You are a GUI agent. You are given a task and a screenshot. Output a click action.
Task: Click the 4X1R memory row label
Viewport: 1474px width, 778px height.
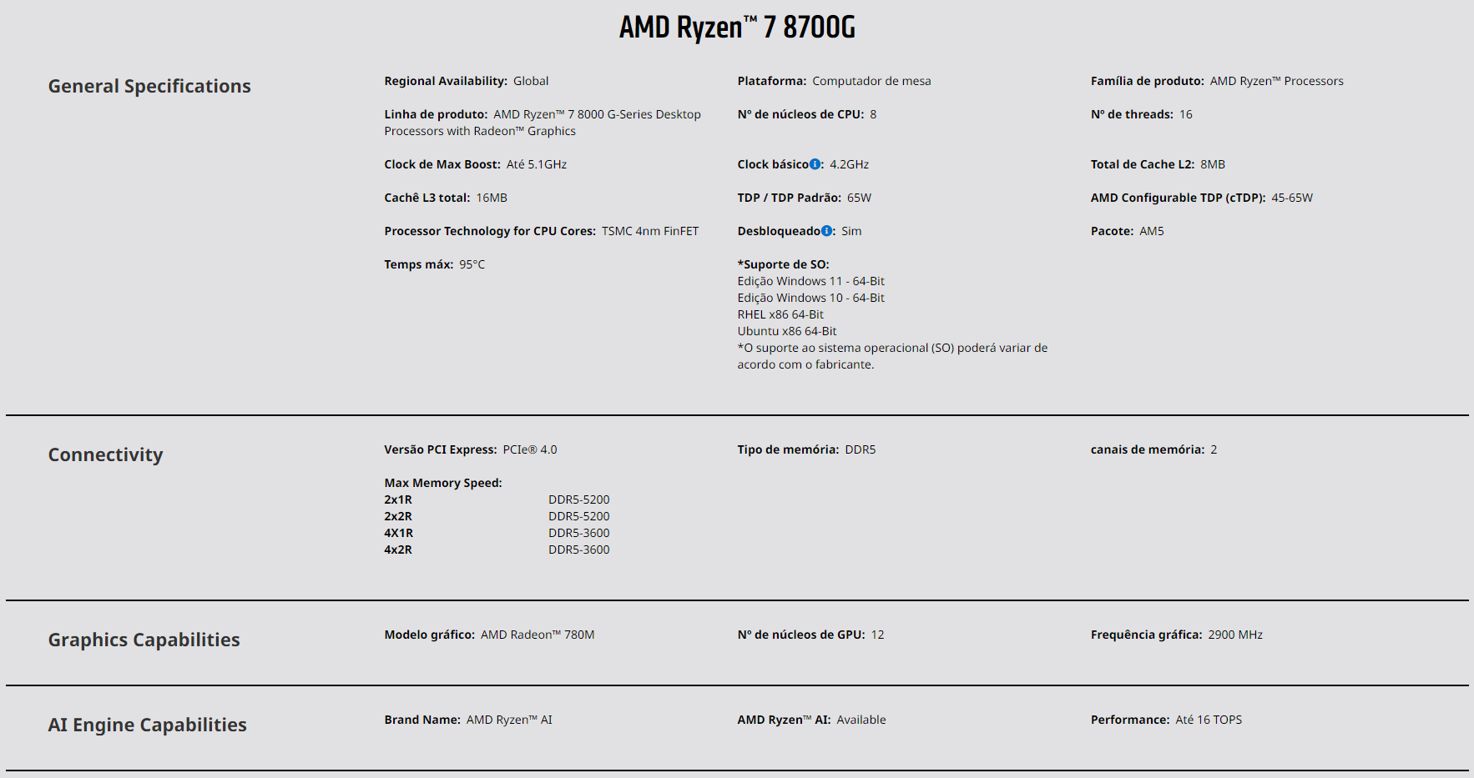click(399, 533)
